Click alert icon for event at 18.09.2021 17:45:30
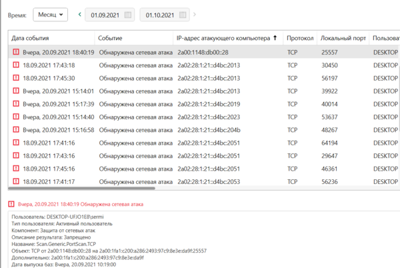 [x=16, y=77]
